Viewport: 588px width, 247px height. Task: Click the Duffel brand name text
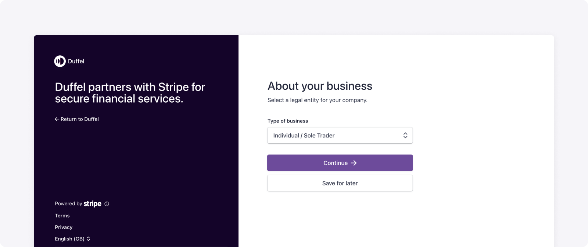pyautogui.click(x=76, y=61)
